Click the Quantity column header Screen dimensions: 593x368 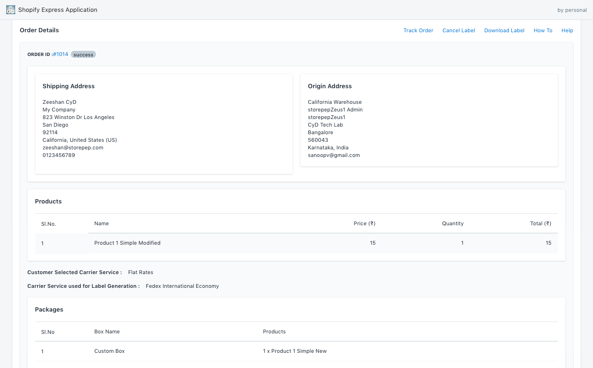pyautogui.click(x=453, y=223)
